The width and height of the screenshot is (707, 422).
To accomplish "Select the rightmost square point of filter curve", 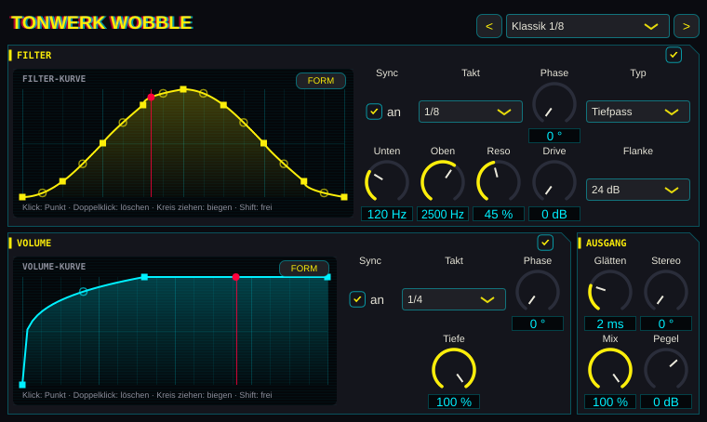I will 344,197.
